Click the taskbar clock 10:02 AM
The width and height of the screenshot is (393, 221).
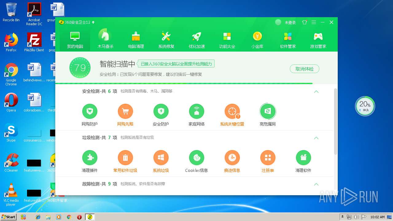point(377,217)
